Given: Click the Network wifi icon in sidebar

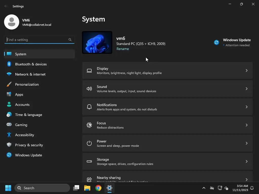Looking at the screenshot, I should pyautogui.click(x=9, y=74).
